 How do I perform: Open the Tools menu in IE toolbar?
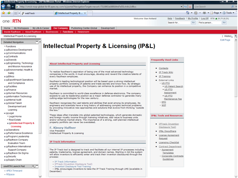click(x=228, y=13)
